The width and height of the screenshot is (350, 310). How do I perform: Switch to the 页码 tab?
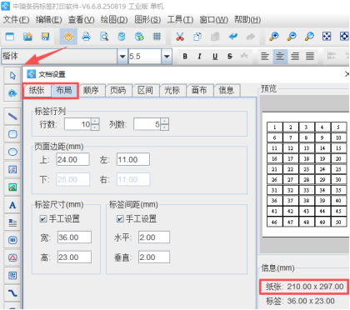point(118,90)
